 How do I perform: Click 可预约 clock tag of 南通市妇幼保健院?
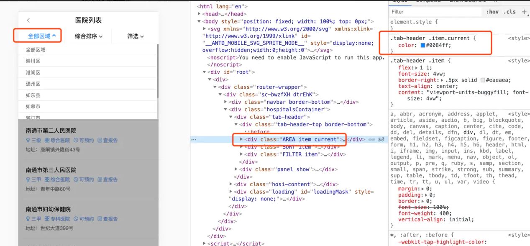point(84,219)
